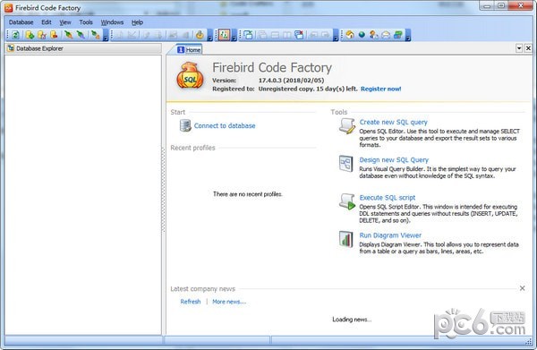Click the globe website toolbar icon
The image size is (537, 350).
pyautogui.click(x=362, y=35)
